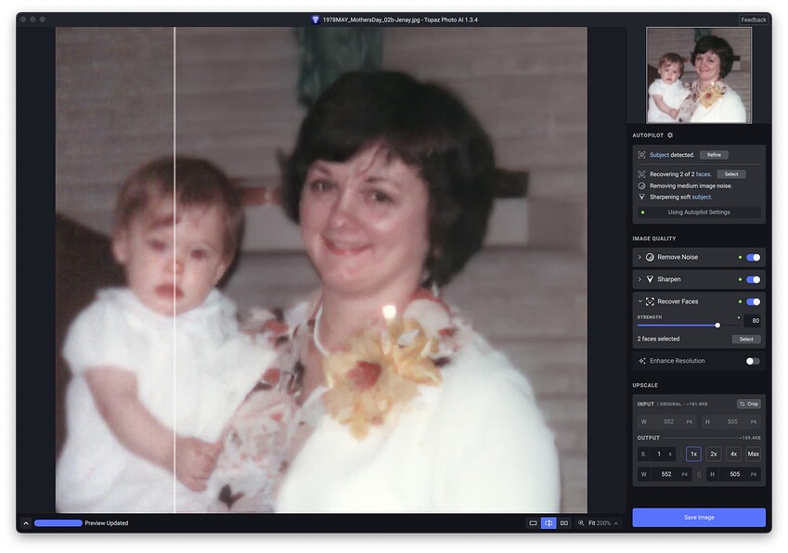
Task: Choose 4x upscale factor
Action: tap(733, 454)
